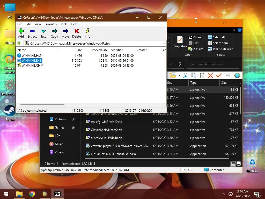
Task: Expand the 7-Zip address path dropdown
Action: point(164,44)
